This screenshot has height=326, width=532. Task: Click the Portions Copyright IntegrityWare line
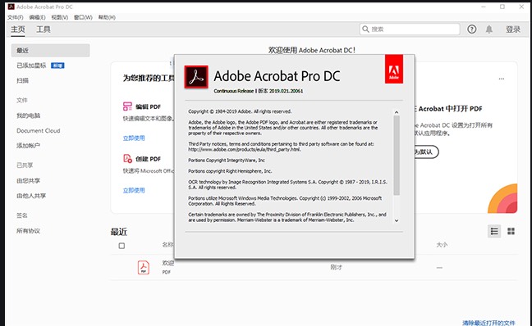227,160
